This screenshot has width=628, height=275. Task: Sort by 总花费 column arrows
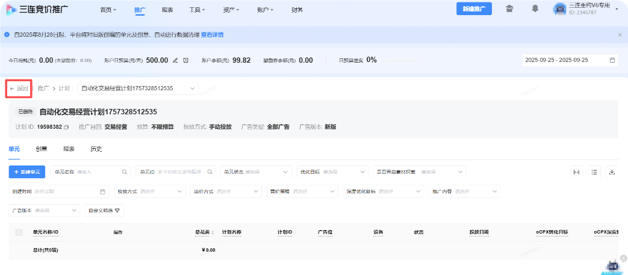[x=213, y=232]
